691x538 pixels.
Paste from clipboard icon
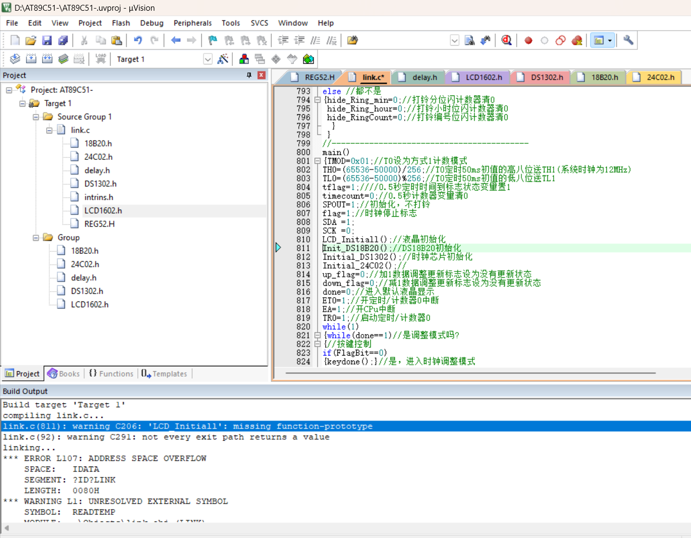[116, 40]
